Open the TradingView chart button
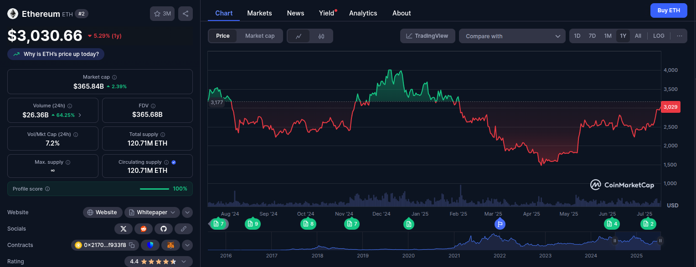The height and width of the screenshot is (267, 696). [428, 36]
